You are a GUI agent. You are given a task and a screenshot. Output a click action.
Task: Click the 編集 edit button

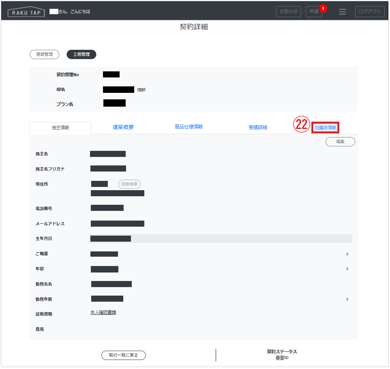tap(340, 142)
